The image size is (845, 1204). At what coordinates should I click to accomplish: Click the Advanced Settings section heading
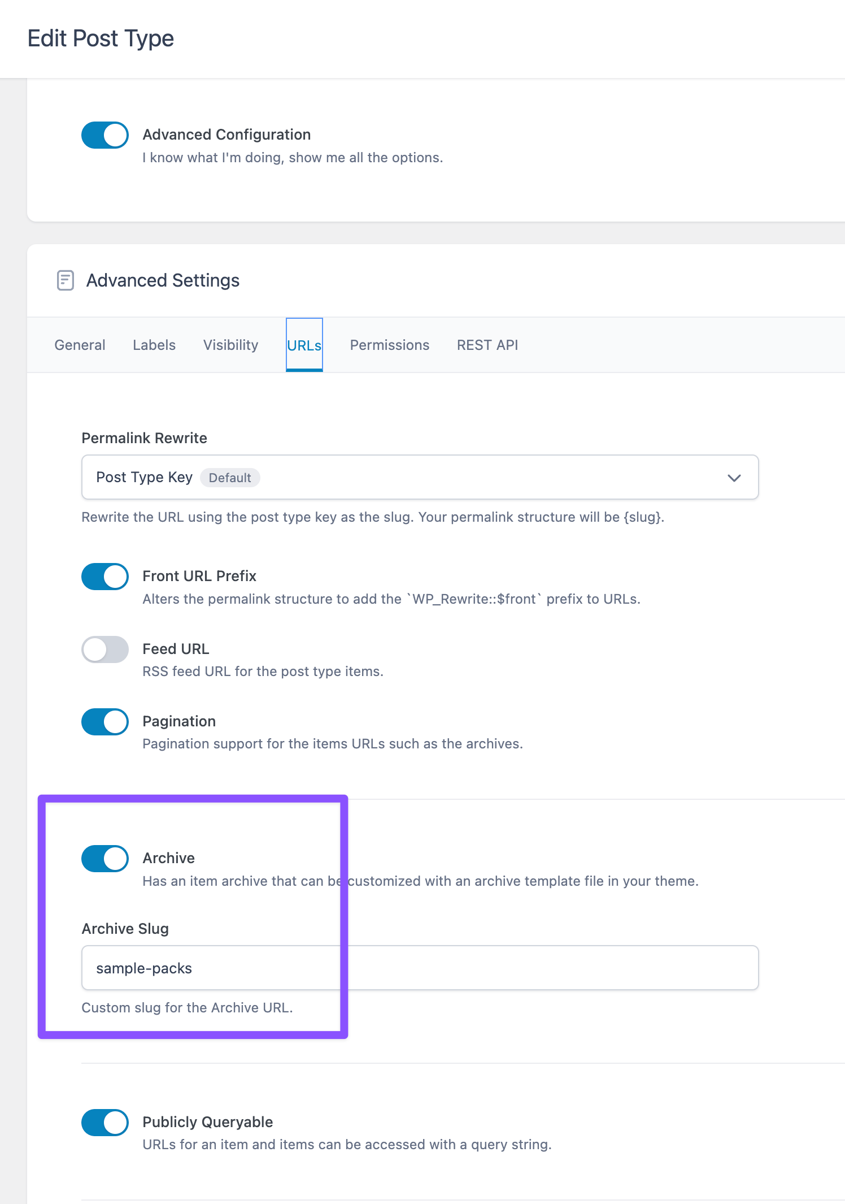click(163, 280)
